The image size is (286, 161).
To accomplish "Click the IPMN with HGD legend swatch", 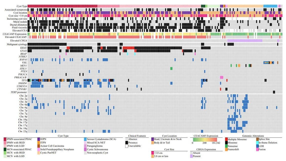I will coord(5,142).
